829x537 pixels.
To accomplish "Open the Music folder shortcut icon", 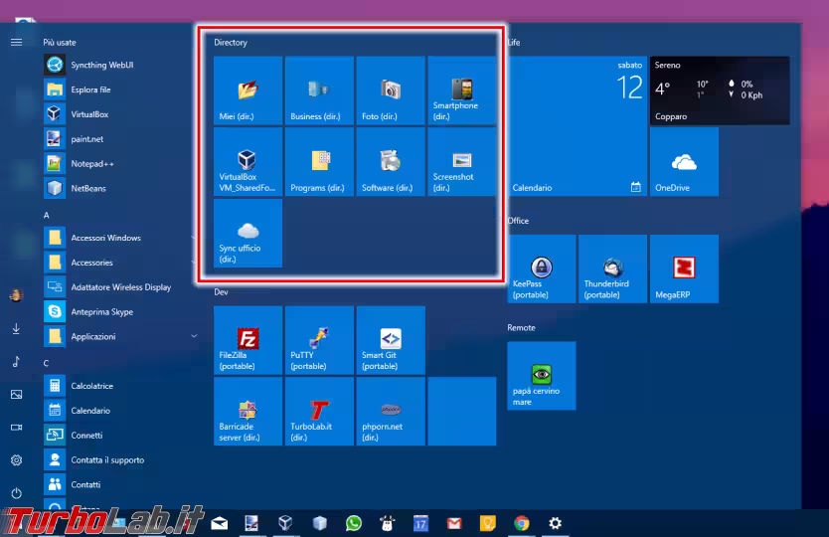I will coord(16,362).
